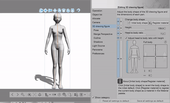Click the flip pose horizontally icon

54,95
